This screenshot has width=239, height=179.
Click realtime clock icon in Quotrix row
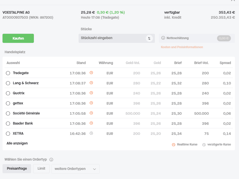pyautogui.click(x=91, y=93)
